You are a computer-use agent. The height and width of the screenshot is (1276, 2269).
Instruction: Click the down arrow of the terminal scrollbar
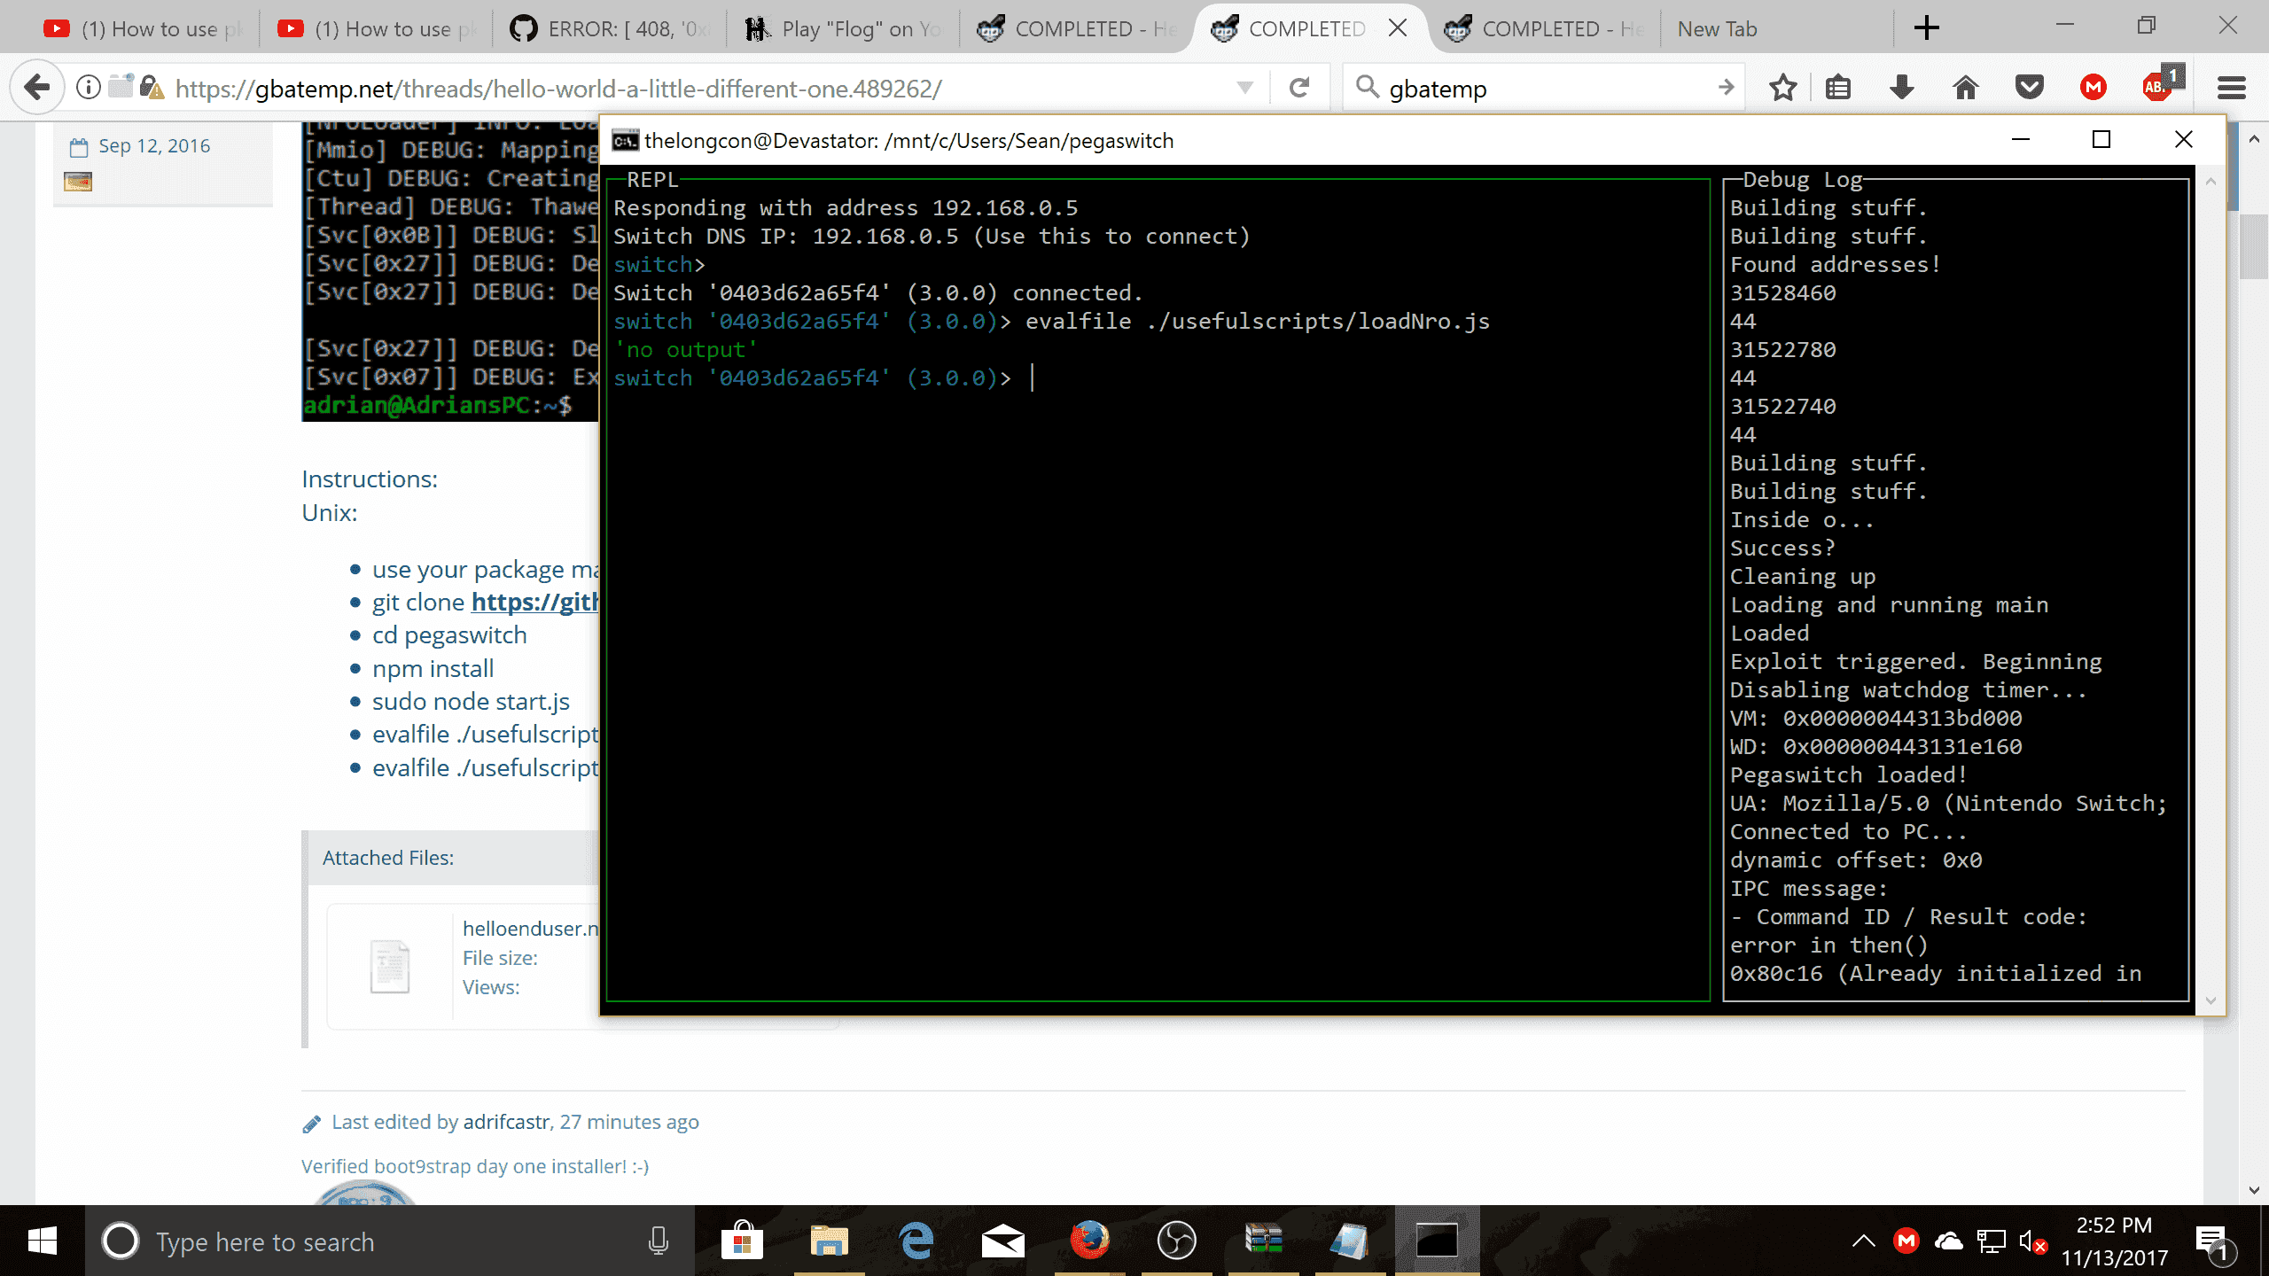[x=2211, y=1000]
